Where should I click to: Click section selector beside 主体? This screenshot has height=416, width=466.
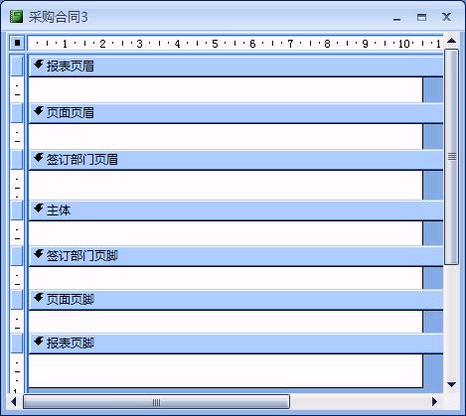17,210
